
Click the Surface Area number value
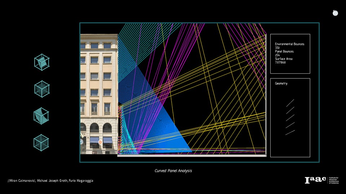(280, 63)
